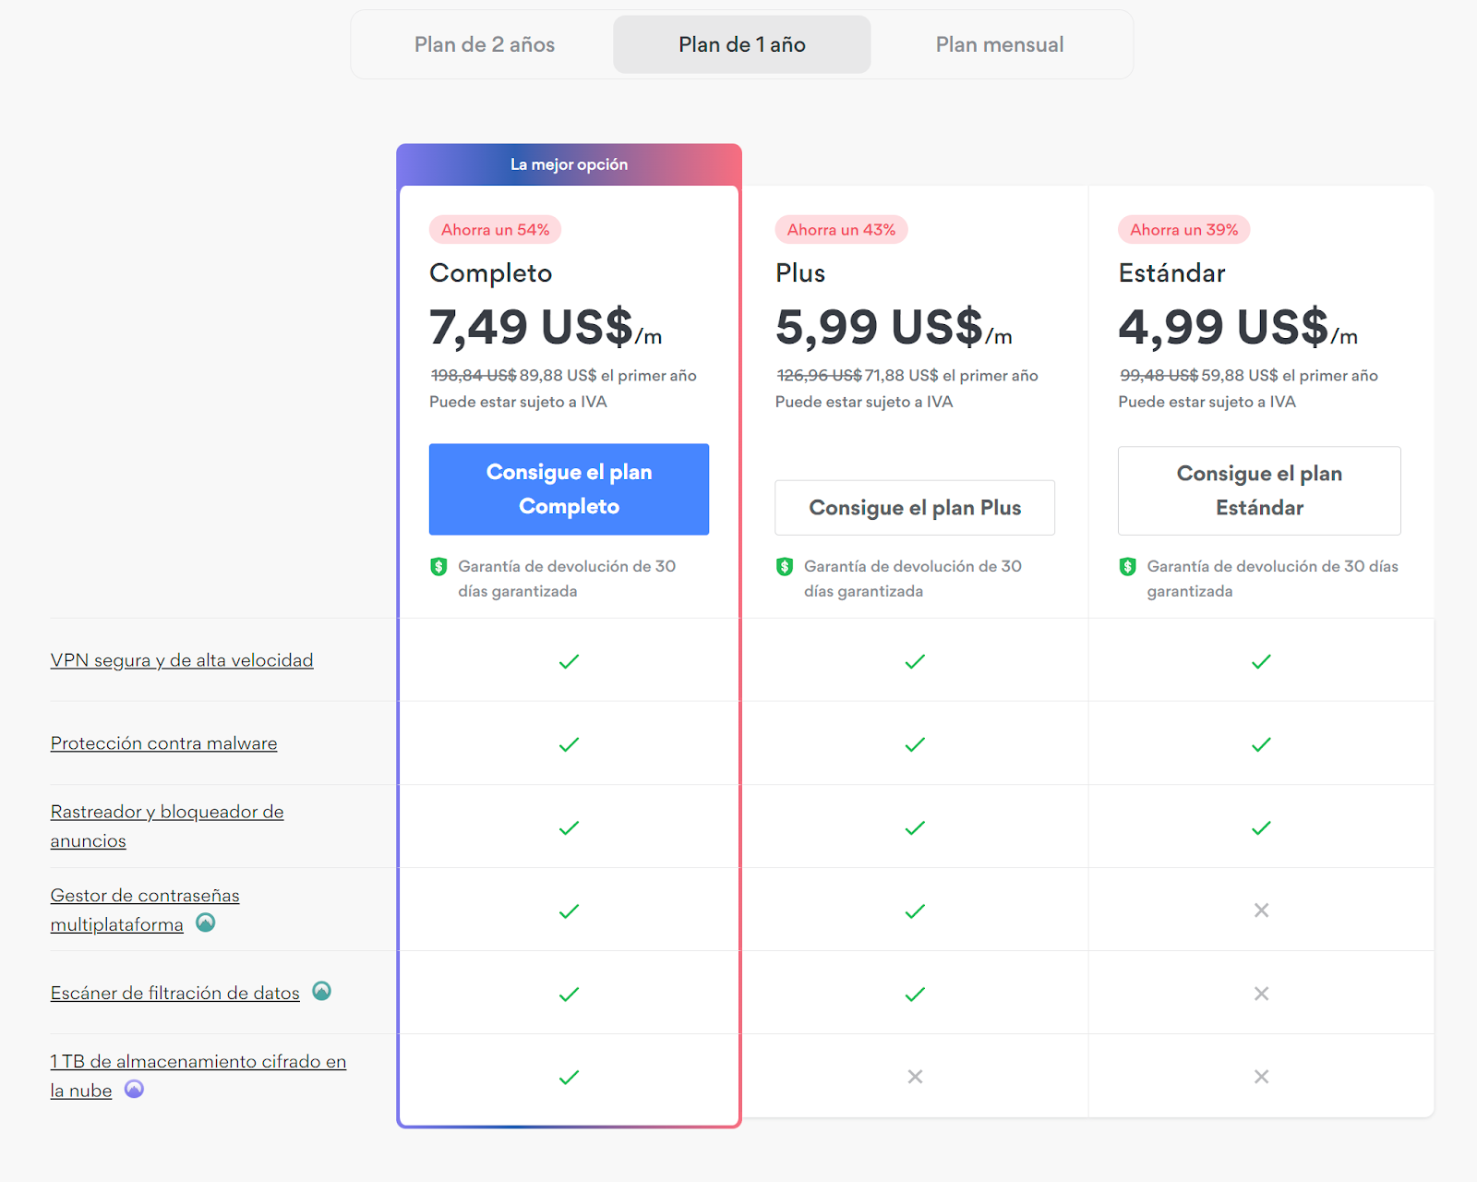Click Plus checkmark for Protección contra malware
This screenshot has height=1182, width=1477.
(x=915, y=744)
